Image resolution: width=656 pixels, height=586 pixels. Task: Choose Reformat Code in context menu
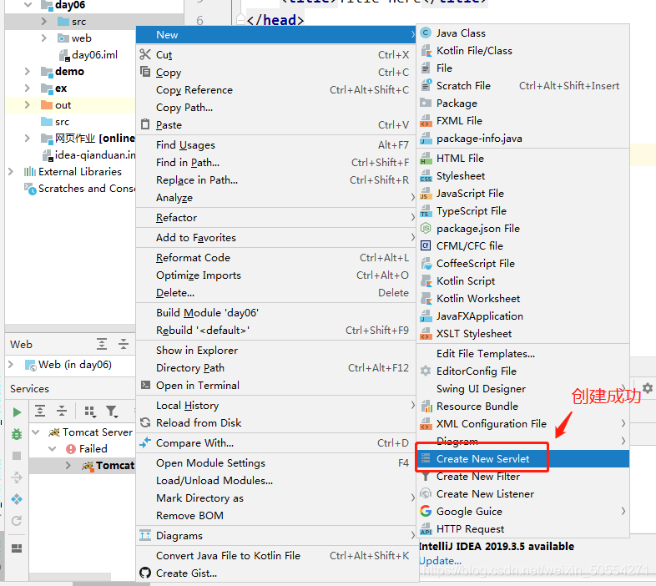[275, 258]
